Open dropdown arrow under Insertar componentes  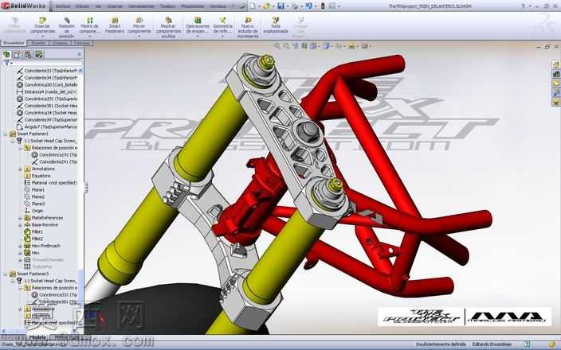[x=42, y=37]
